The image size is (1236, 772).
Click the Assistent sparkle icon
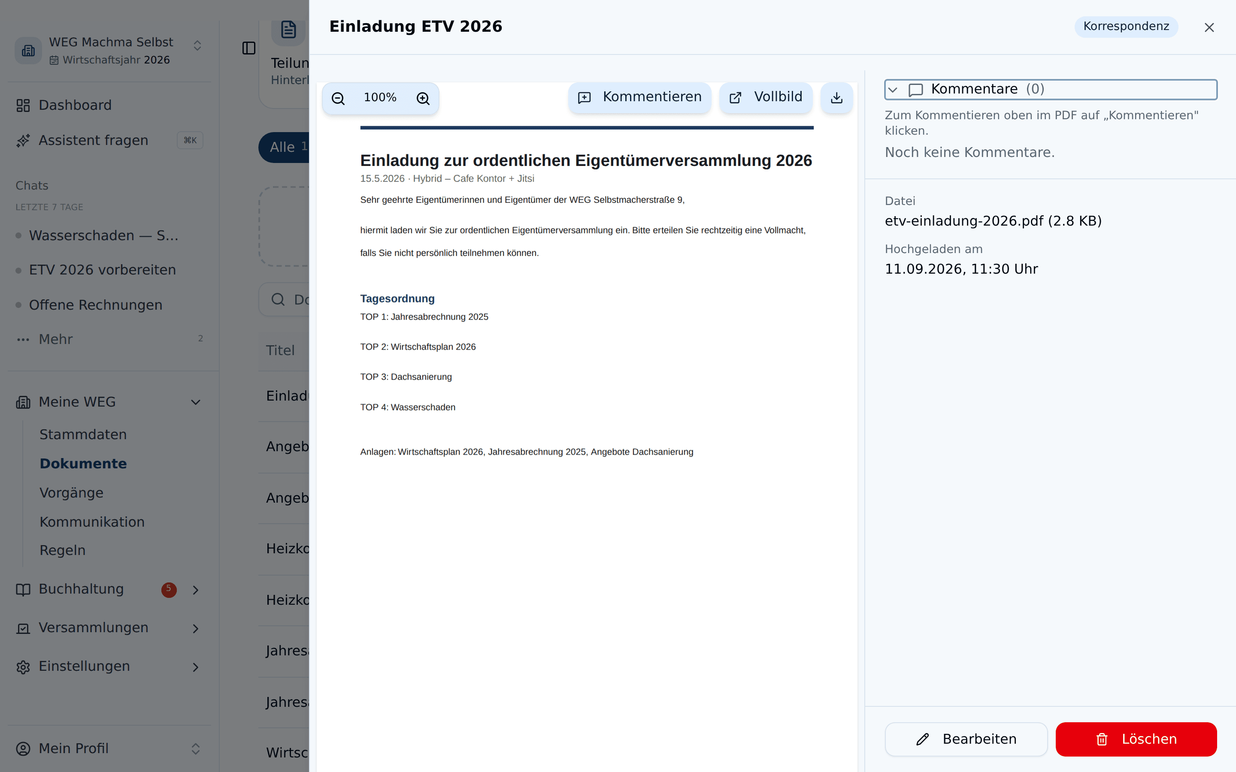tap(23, 141)
